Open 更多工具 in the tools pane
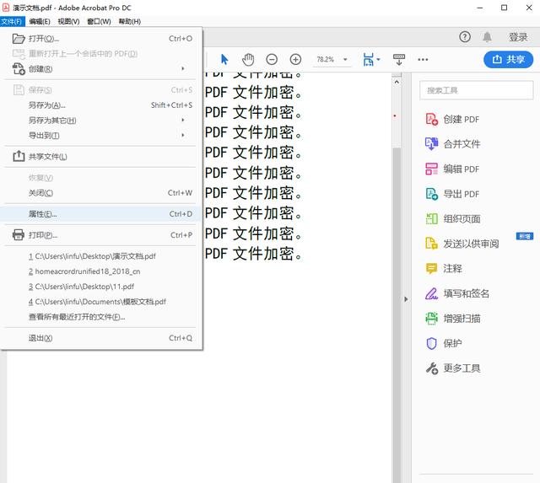 [453, 368]
